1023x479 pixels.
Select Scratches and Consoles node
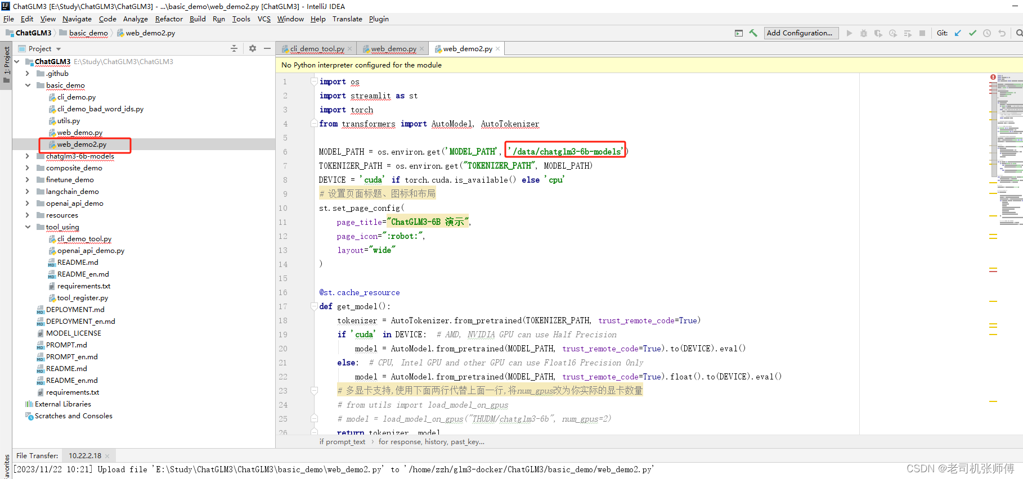[x=74, y=416]
